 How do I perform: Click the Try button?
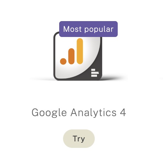point(79,138)
